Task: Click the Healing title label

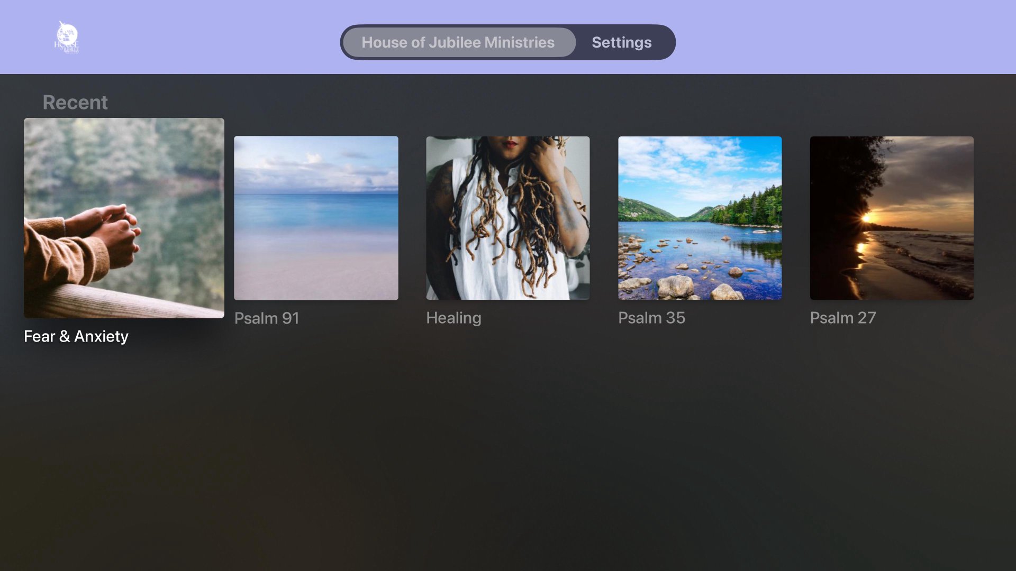Action: pyautogui.click(x=453, y=318)
